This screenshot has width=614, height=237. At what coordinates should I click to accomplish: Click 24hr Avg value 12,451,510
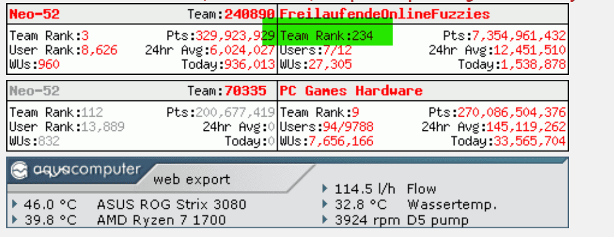click(x=530, y=50)
